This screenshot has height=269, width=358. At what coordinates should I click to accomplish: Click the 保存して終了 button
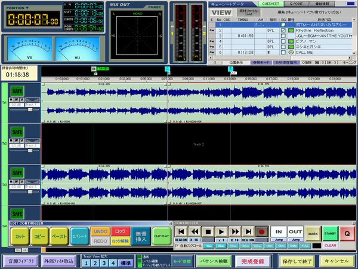297,261
